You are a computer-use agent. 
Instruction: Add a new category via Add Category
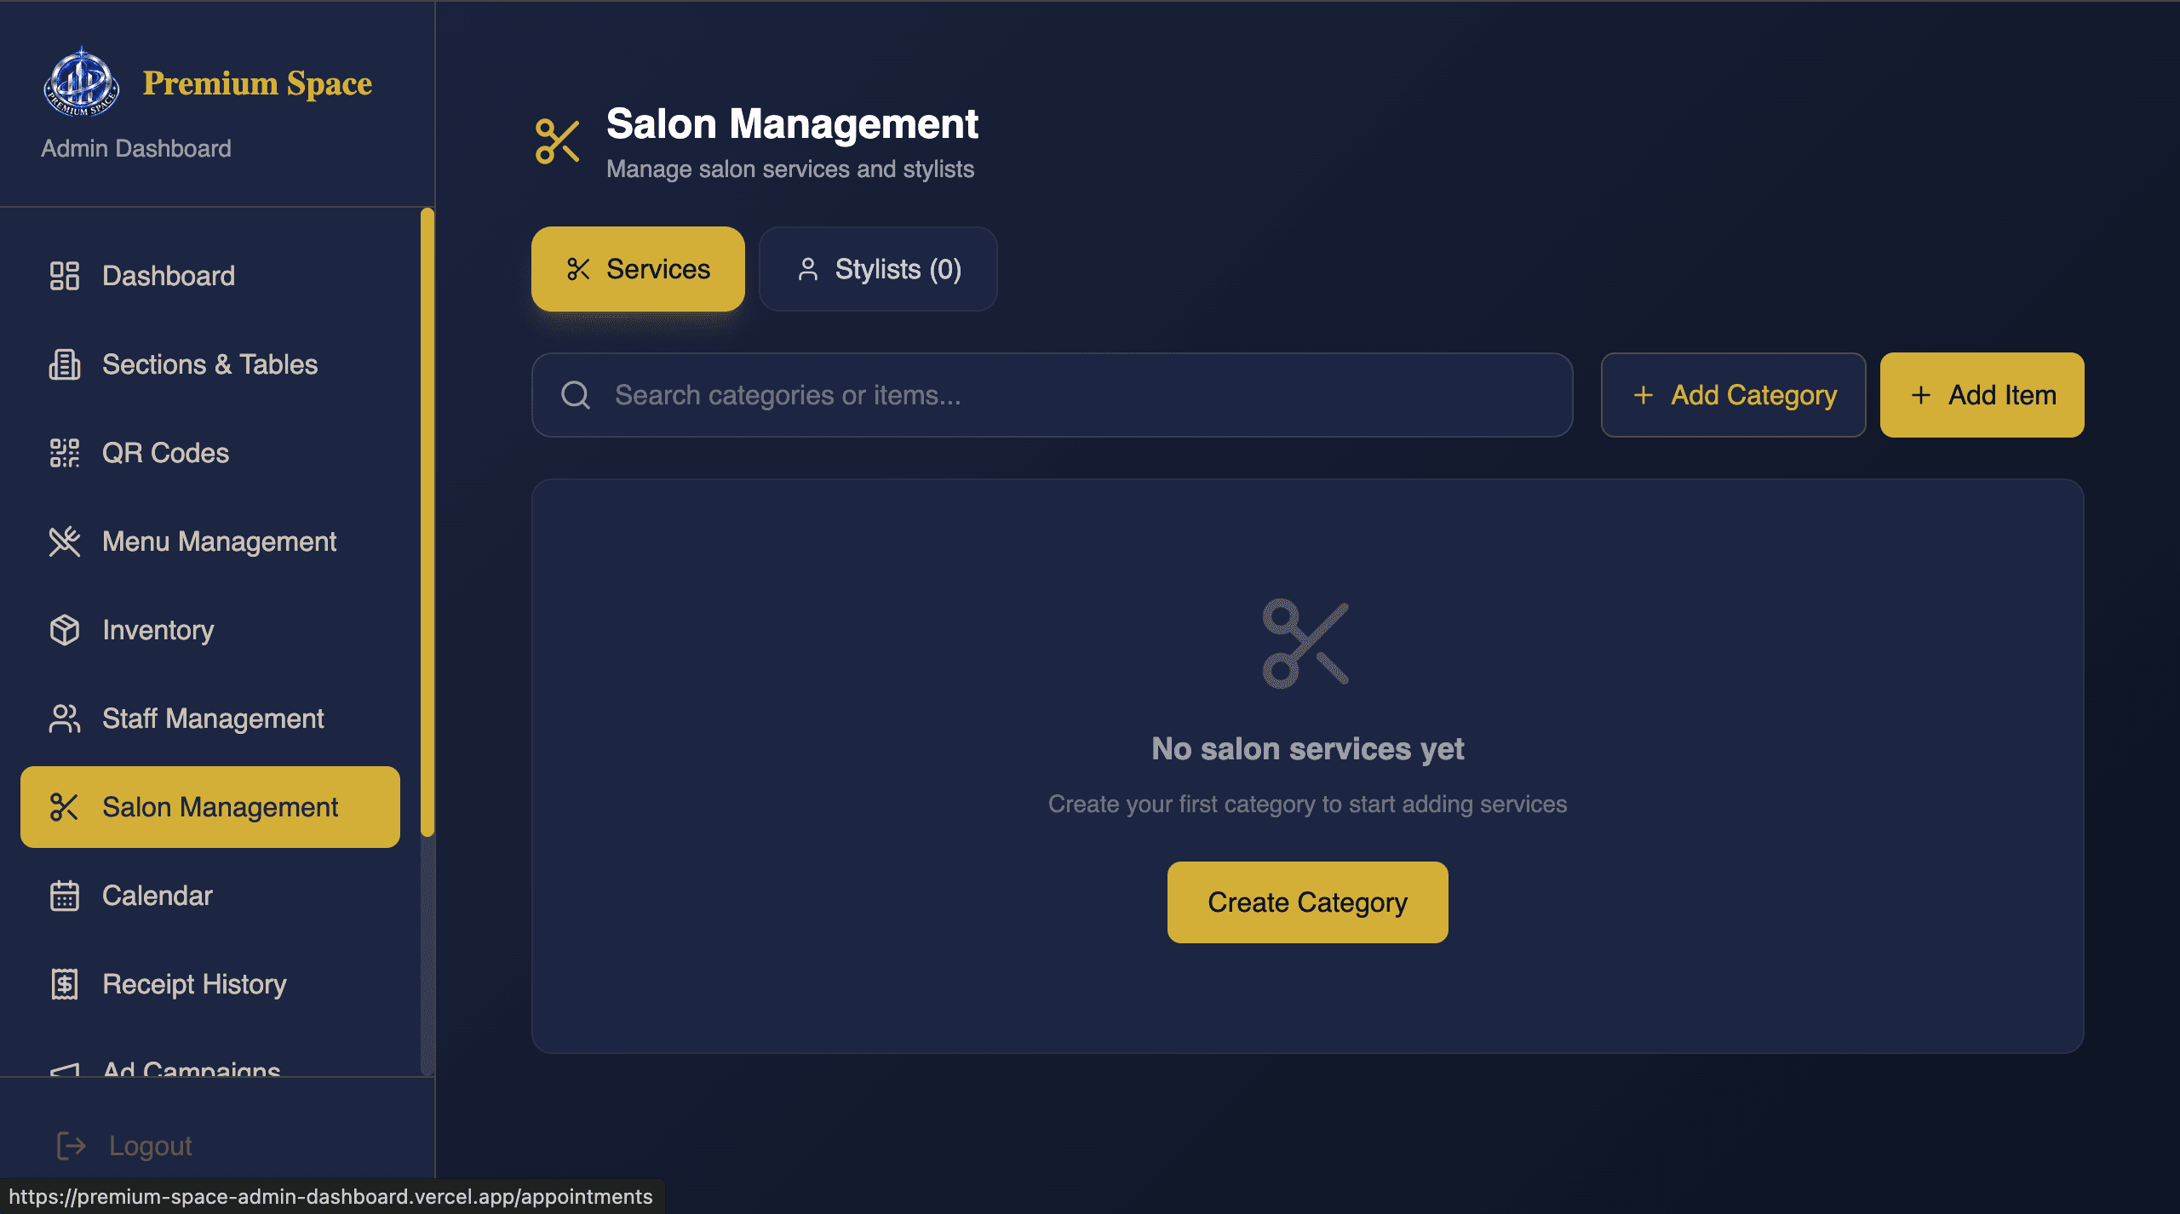[x=1733, y=395]
